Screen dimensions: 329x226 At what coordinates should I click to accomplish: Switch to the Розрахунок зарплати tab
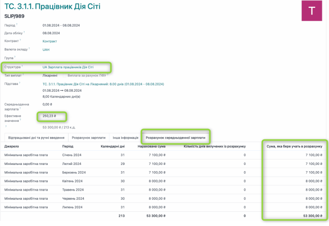click(88, 138)
